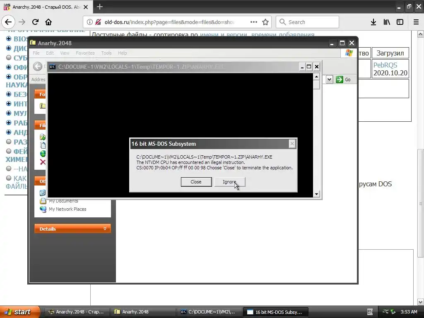
Task: Click the EN language indicator in tray
Action: (x=370, y=312)
